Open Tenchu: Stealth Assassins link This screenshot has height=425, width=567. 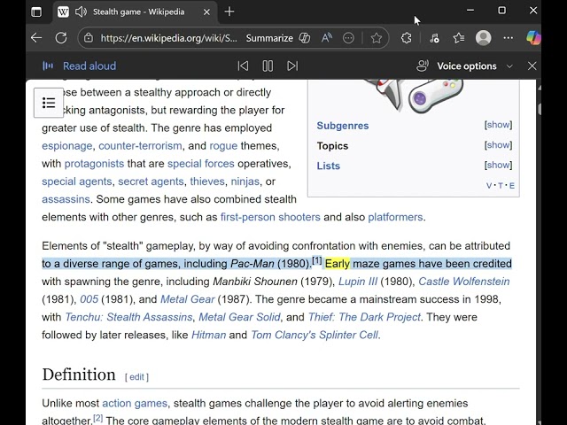128,317
